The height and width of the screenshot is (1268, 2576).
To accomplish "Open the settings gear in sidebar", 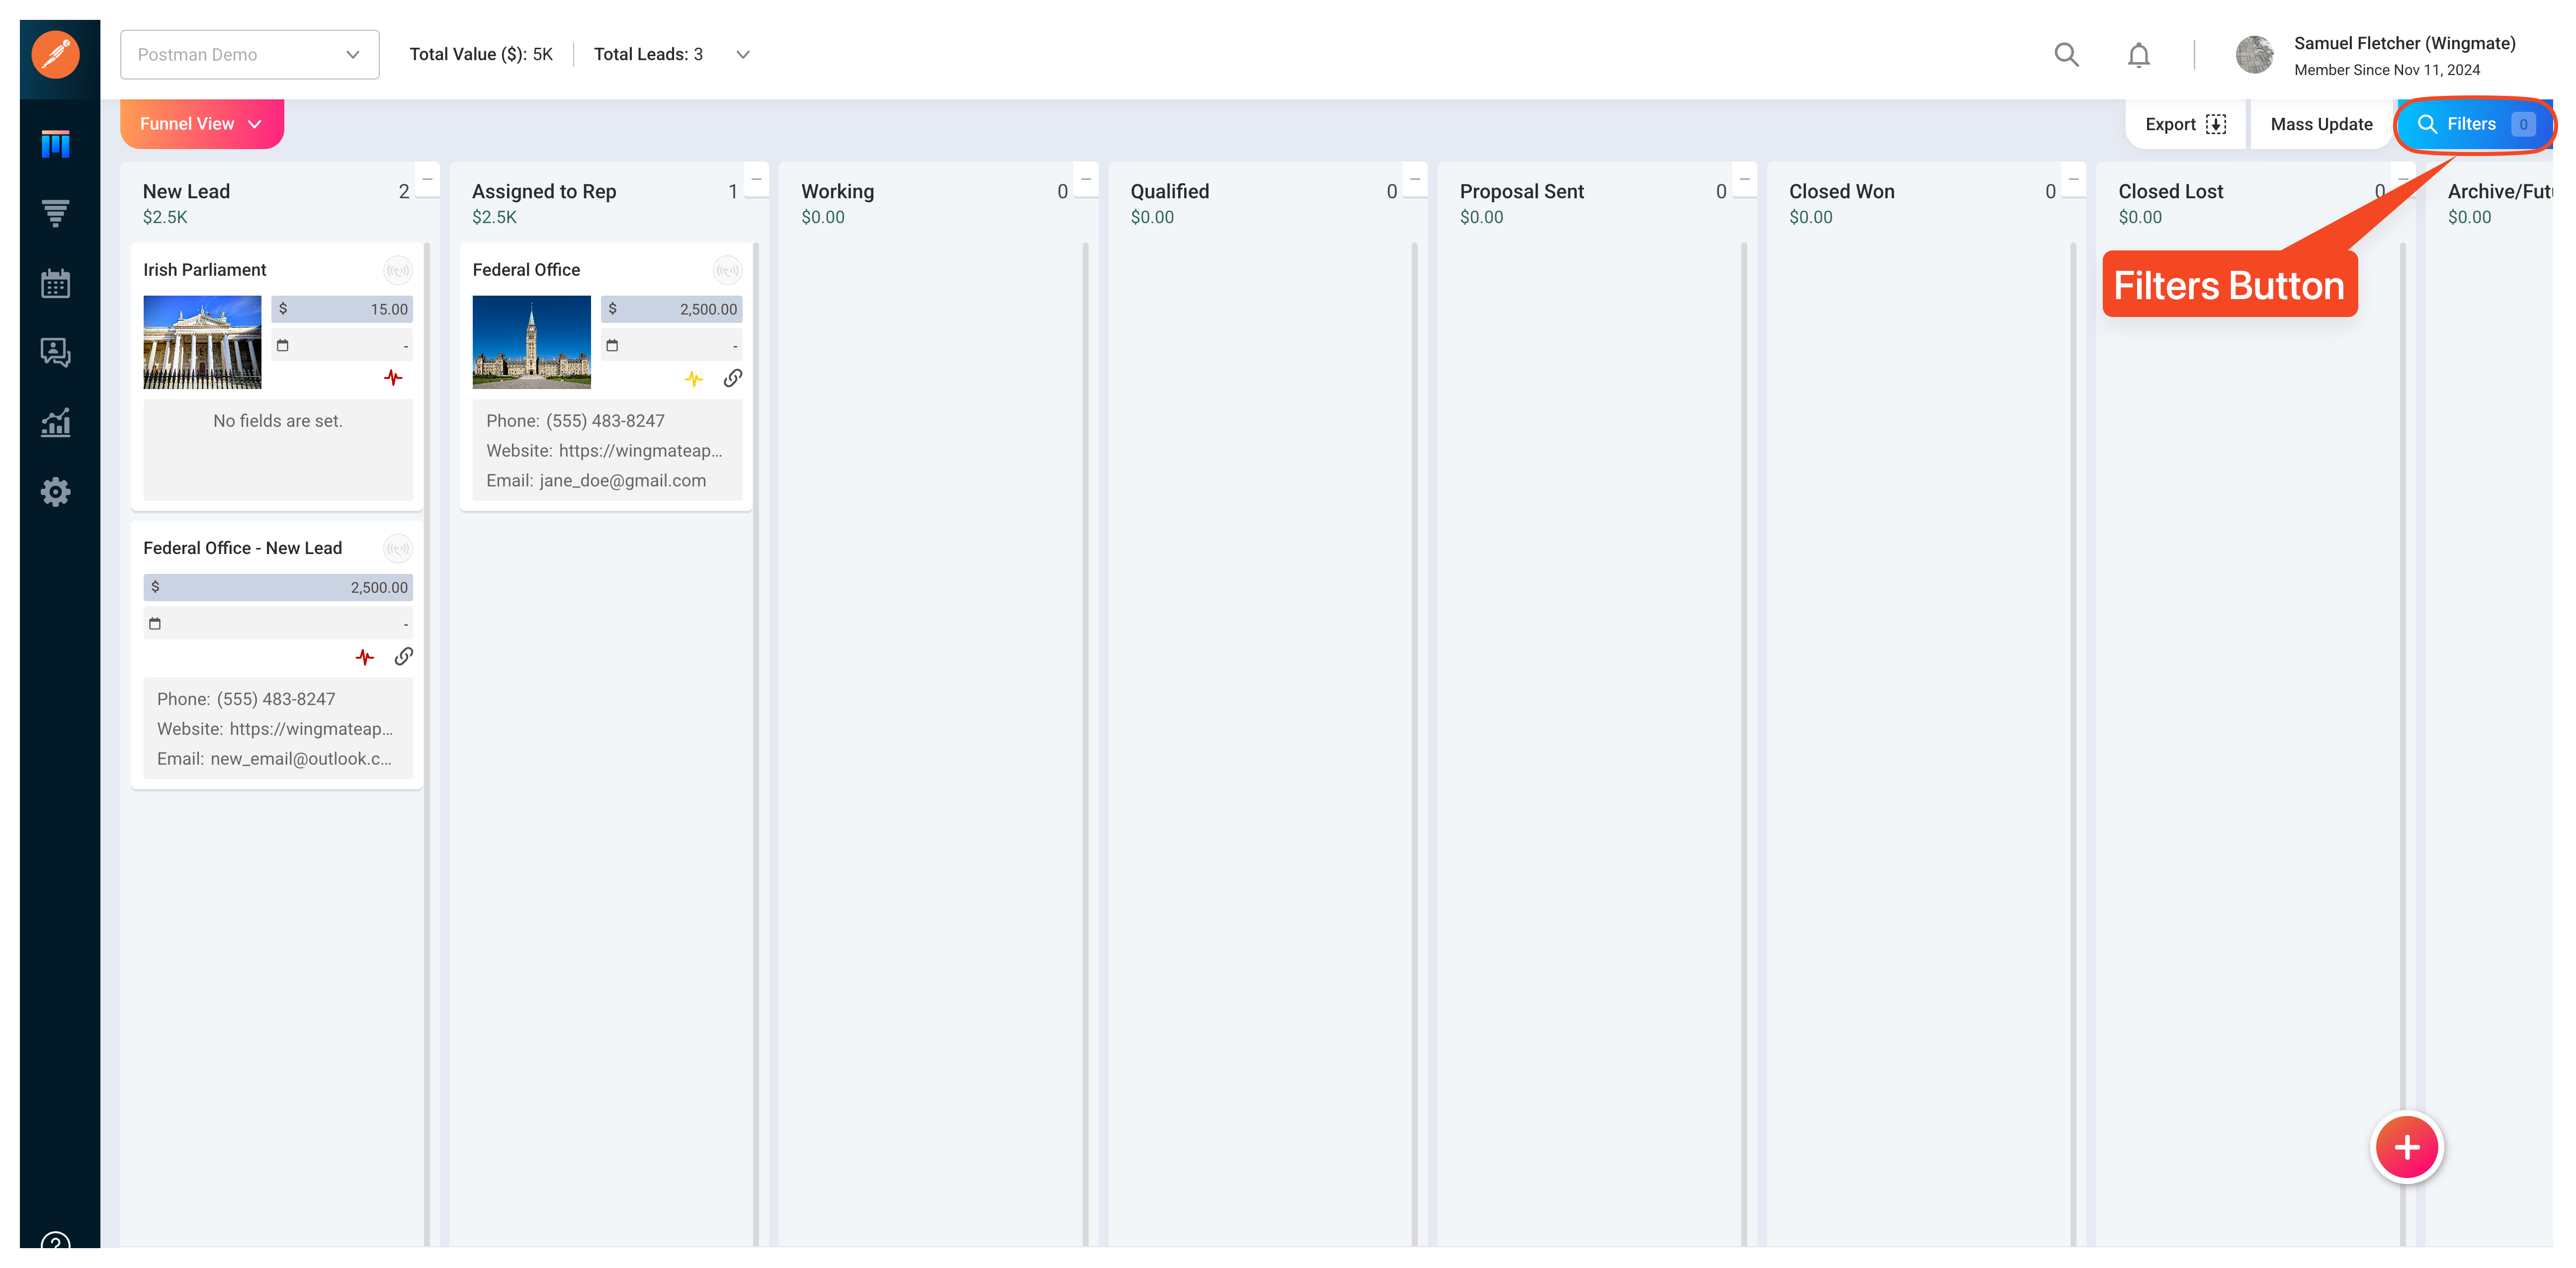I will pyautogui.click(x=56, y=491).
